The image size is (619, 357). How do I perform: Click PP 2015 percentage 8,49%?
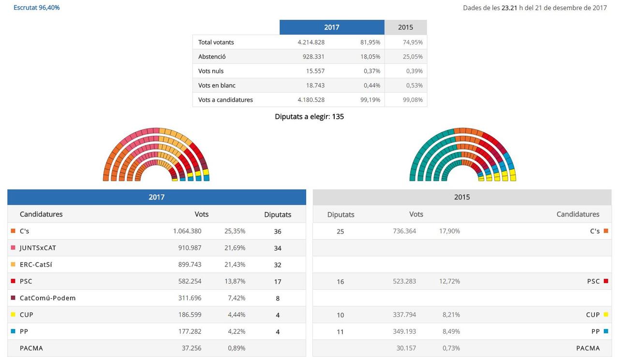coord(451,331)
